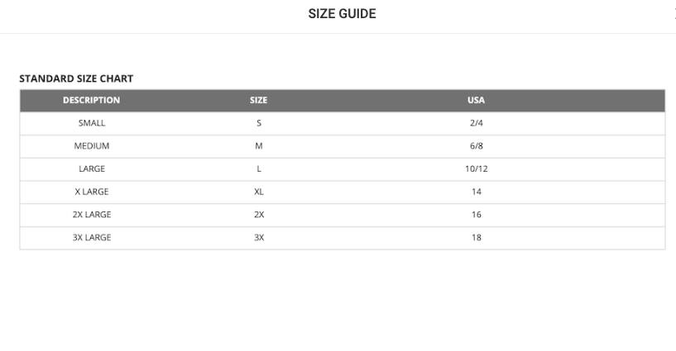Click the SIZE column header
The image size is (676, 351).
point(258,101)
